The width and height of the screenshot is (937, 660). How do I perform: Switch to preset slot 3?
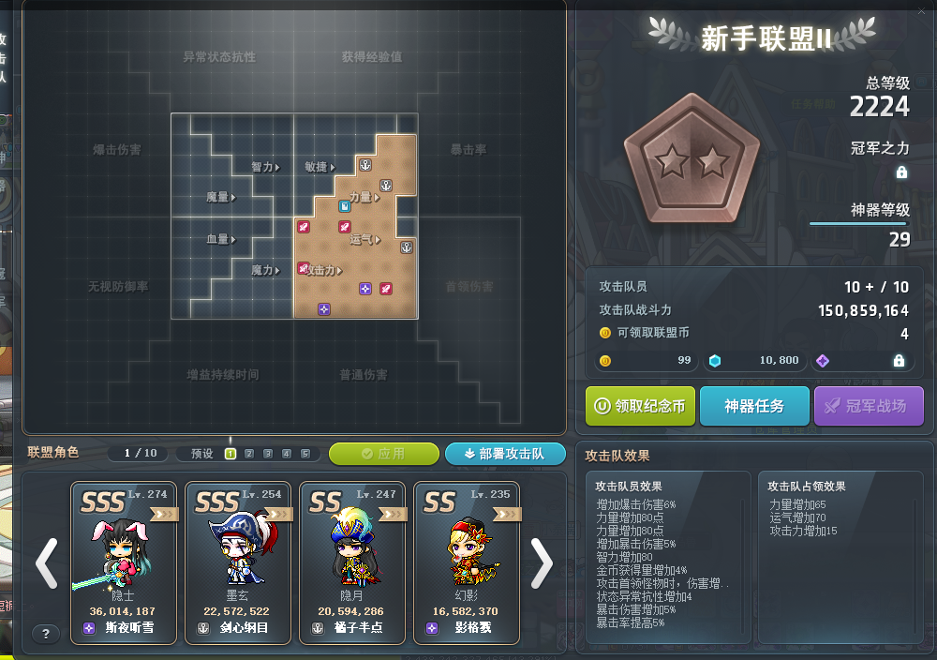tap(268, 454)
